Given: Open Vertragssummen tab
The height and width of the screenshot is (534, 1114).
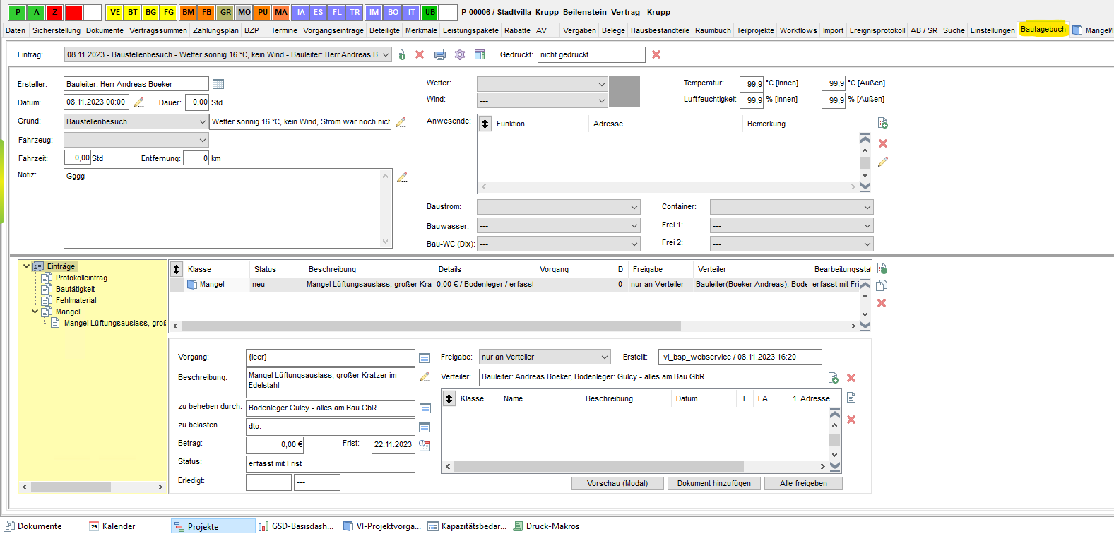Looking at the screenshot, I should click(158, 30).
